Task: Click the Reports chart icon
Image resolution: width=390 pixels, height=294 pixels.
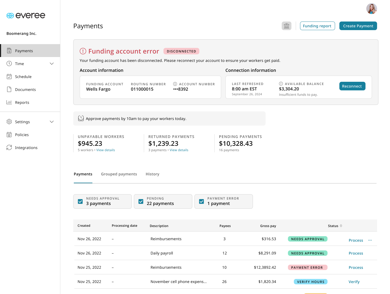Action: [x=9, y=102]
